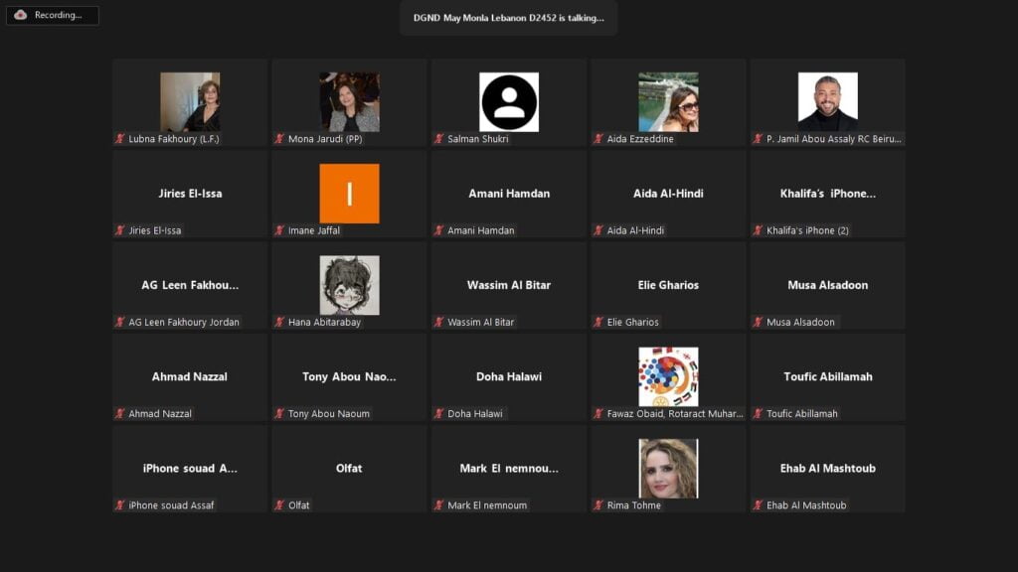1018x572 pixels.
Task: Click the muted mic icon beside P. Jamil Abou Assaly
Action: pyautogui.click(x=759, y=139)
